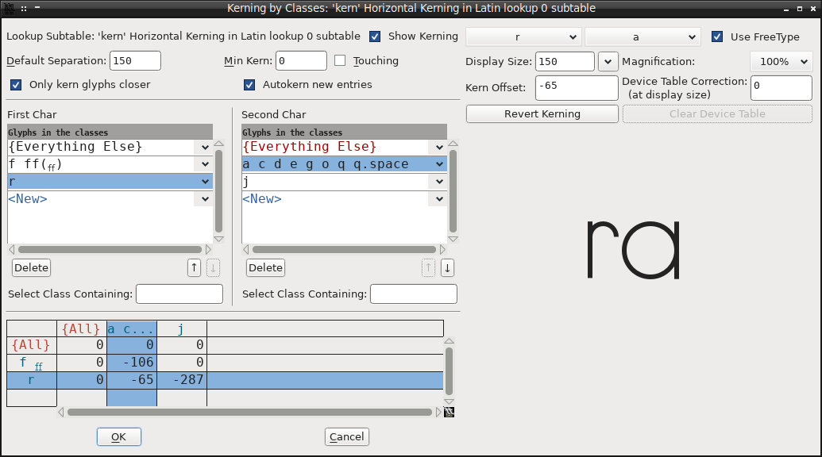Delete the selected First Char class
Viewport: 822px width, 457px height.
click(x=32, y=268)
